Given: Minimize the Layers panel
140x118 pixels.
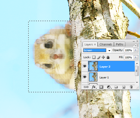Looking at the screenshot, I should click(x=134, y=41).
